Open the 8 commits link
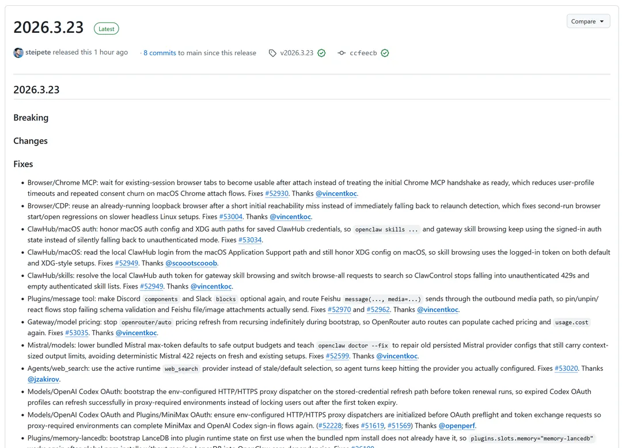 [x=160, y=53]
